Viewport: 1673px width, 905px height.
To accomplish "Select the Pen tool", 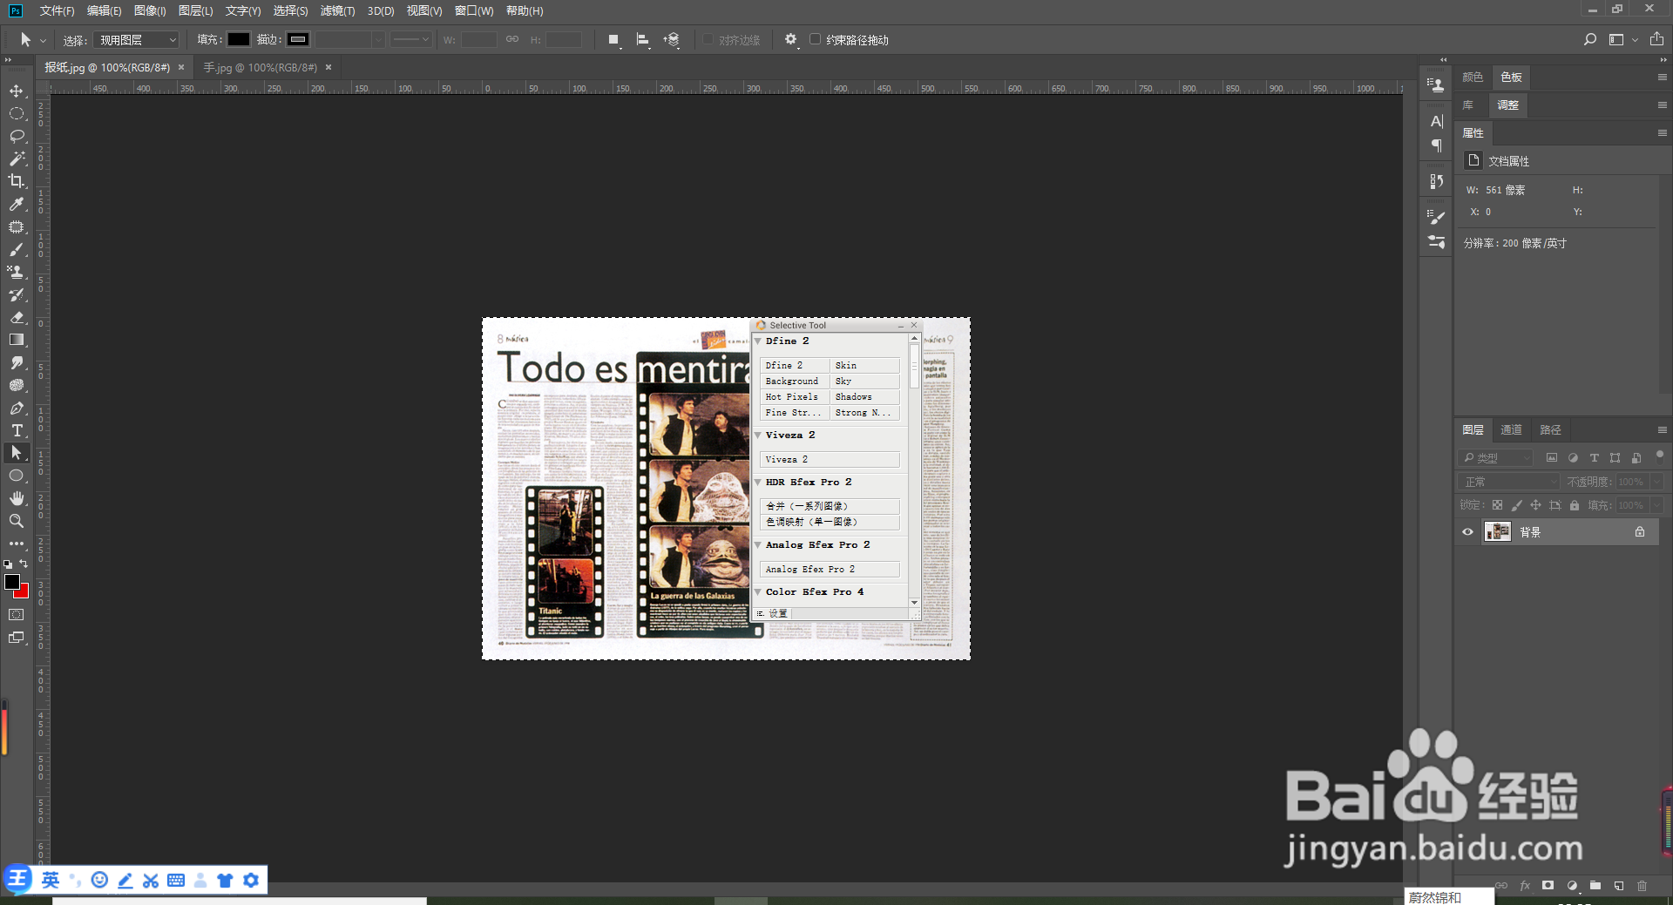I will tap(17, 408).
